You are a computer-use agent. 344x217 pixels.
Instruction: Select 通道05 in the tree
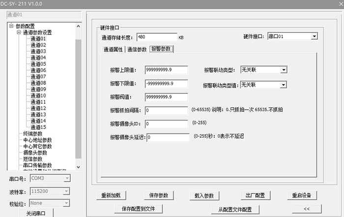[x=38, y=64]
